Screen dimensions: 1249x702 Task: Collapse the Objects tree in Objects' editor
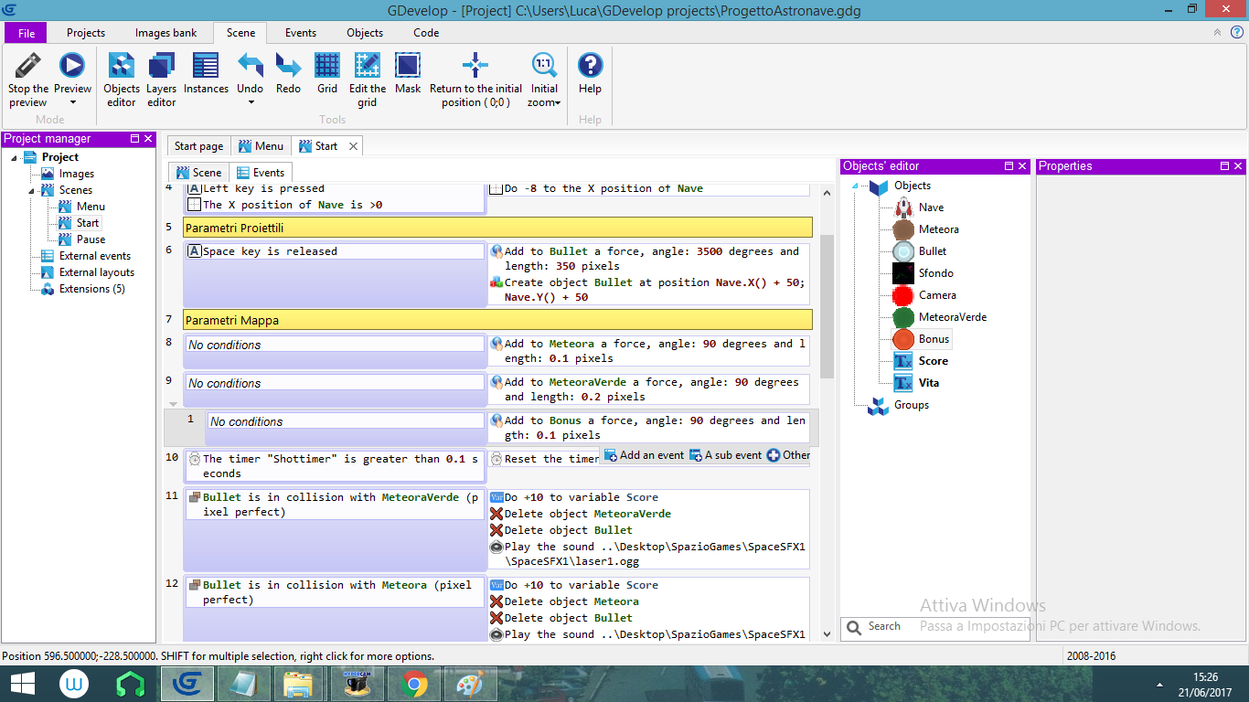pyautogui.click(x=855, y=186)
